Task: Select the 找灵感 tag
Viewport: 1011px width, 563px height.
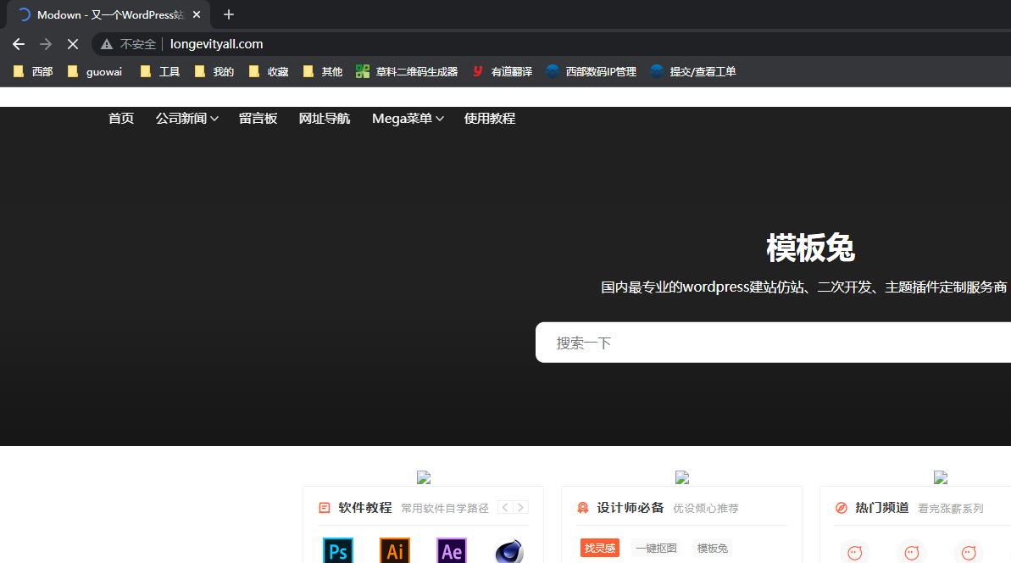Action: [600, 549]
